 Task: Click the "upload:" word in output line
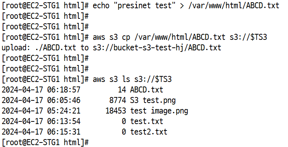click(16, 48)
